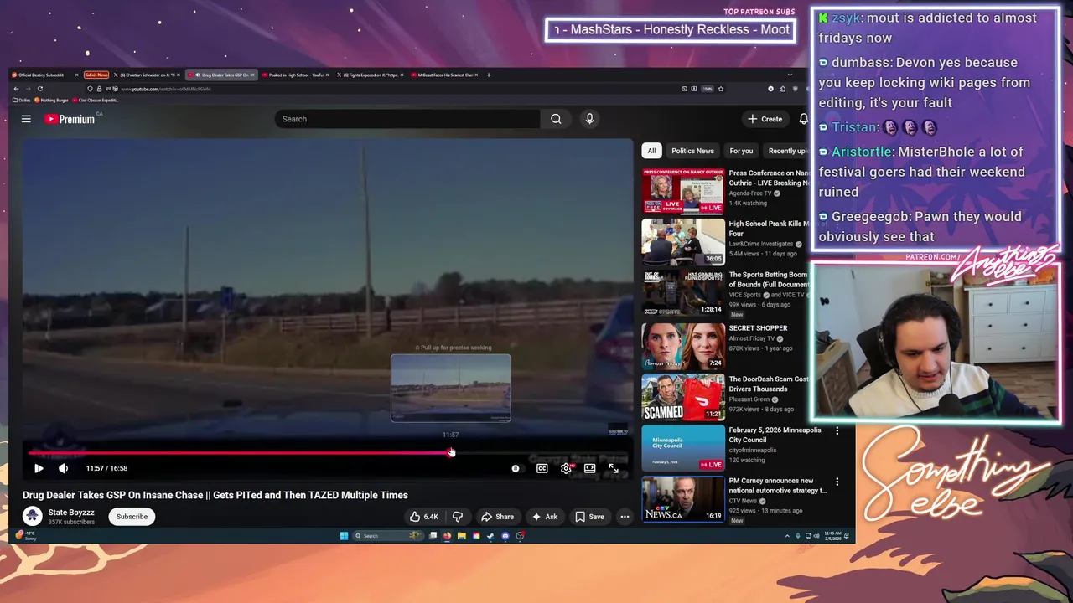Open the browser list all tabs chevron

click(789, 75)
